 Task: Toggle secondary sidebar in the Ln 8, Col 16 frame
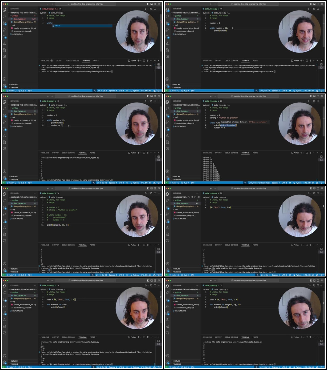(155, 96)
